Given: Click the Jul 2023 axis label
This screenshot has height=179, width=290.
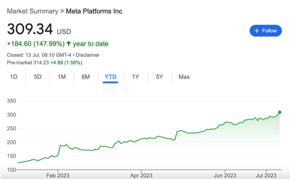Looking at the screenshot, I should click(266, 175).
